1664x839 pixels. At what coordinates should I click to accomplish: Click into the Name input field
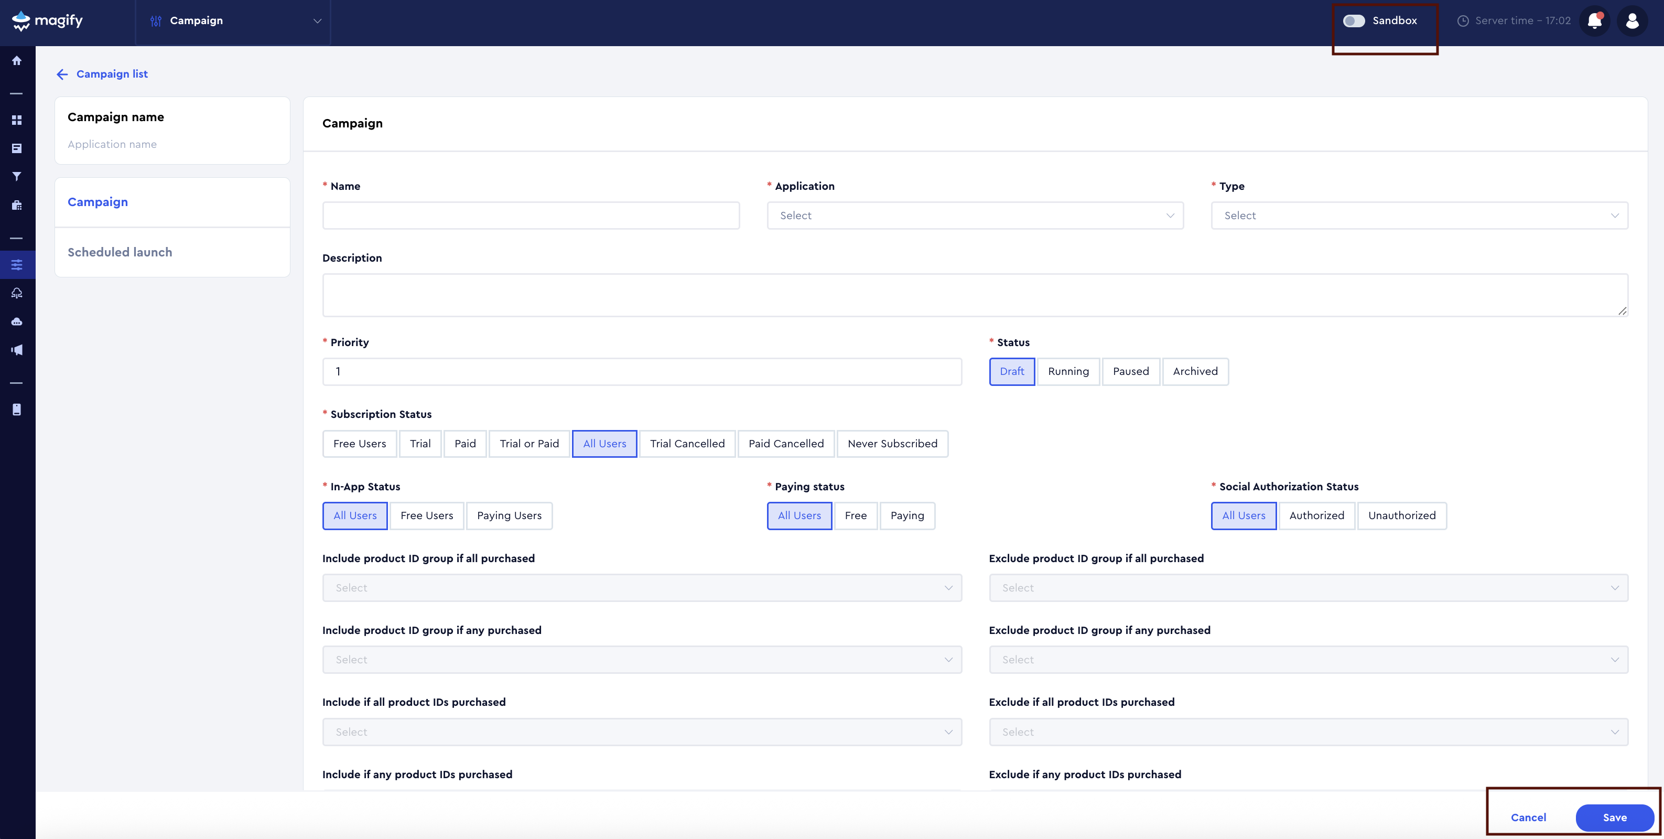coord(531,216)
